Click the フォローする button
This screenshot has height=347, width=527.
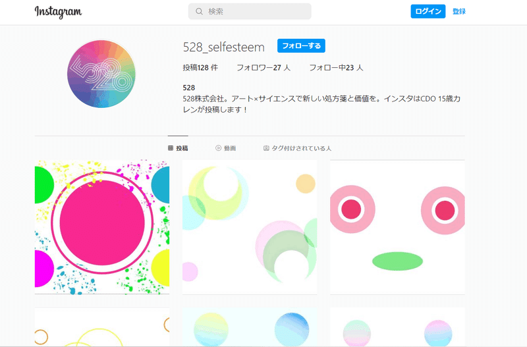click(301, 45)
